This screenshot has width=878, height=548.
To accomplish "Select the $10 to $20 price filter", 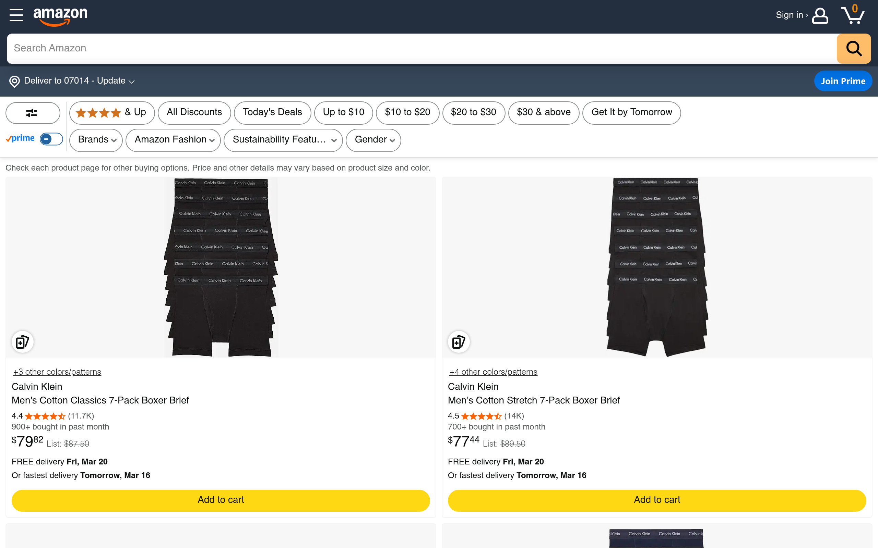I will click(x=407, y=112).
